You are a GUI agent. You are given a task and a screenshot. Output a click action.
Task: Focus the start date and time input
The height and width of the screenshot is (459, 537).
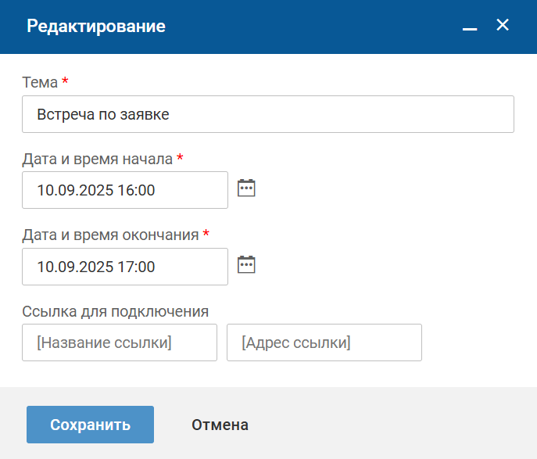[125, 190]
